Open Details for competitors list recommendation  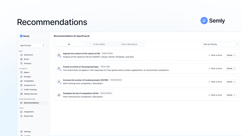(231, 95)
